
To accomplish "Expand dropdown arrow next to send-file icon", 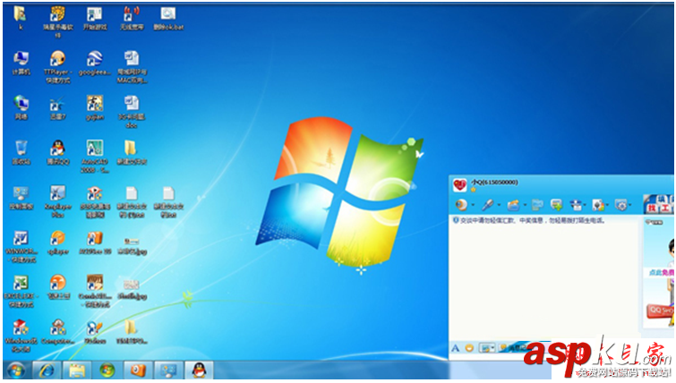I will pos(525,206).
